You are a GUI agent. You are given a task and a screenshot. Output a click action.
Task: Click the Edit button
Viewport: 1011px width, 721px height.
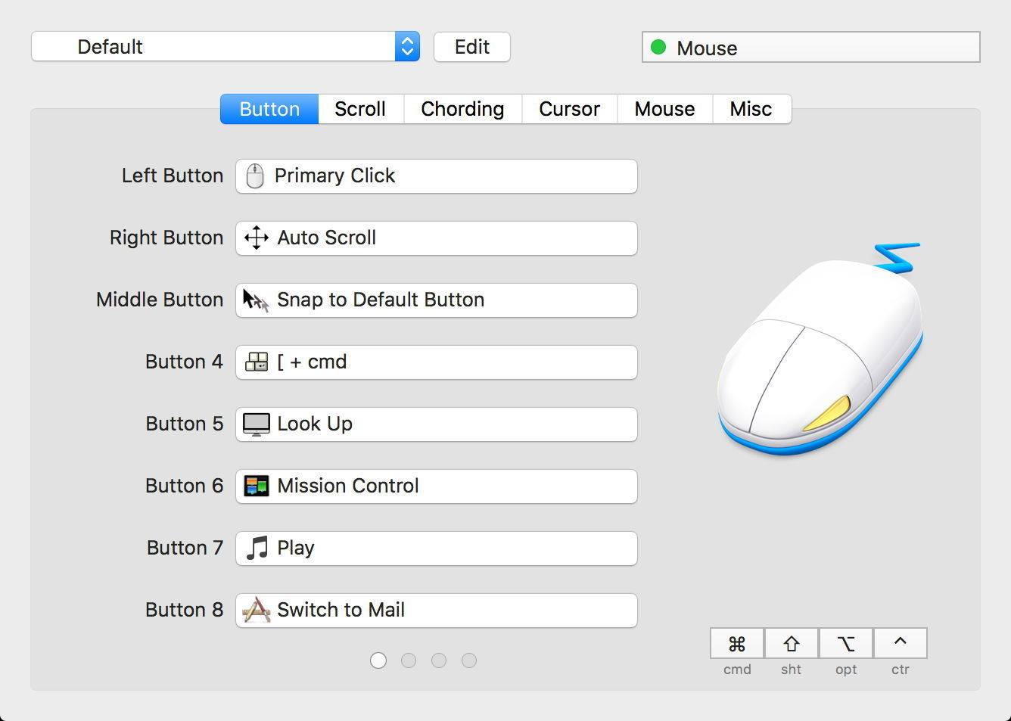tap(471, 47)
